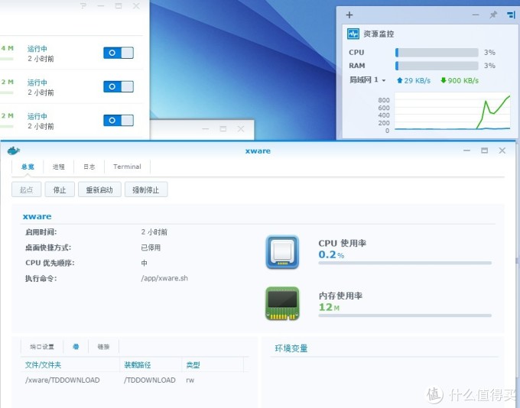The width and height of the screenshot is (520, 408).
Task: Click the 内存使用率 progress bar
Action: click(405, 316)
